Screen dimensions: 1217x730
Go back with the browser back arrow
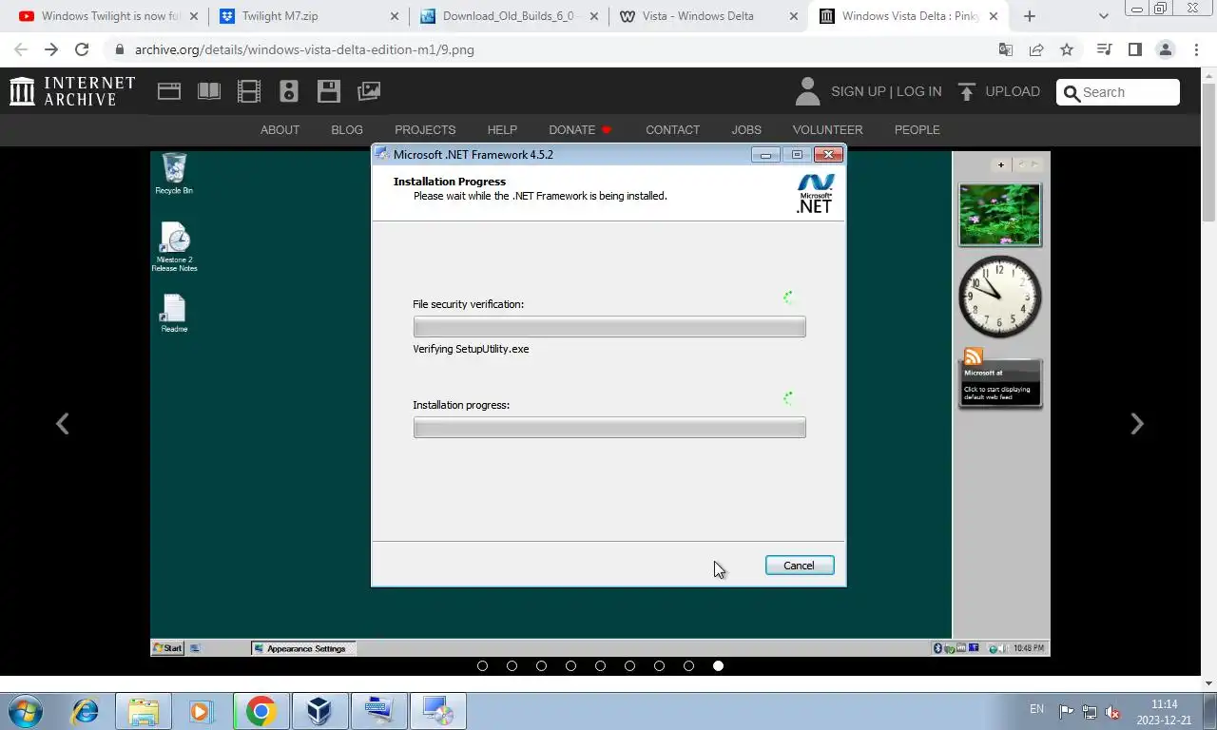21,49
